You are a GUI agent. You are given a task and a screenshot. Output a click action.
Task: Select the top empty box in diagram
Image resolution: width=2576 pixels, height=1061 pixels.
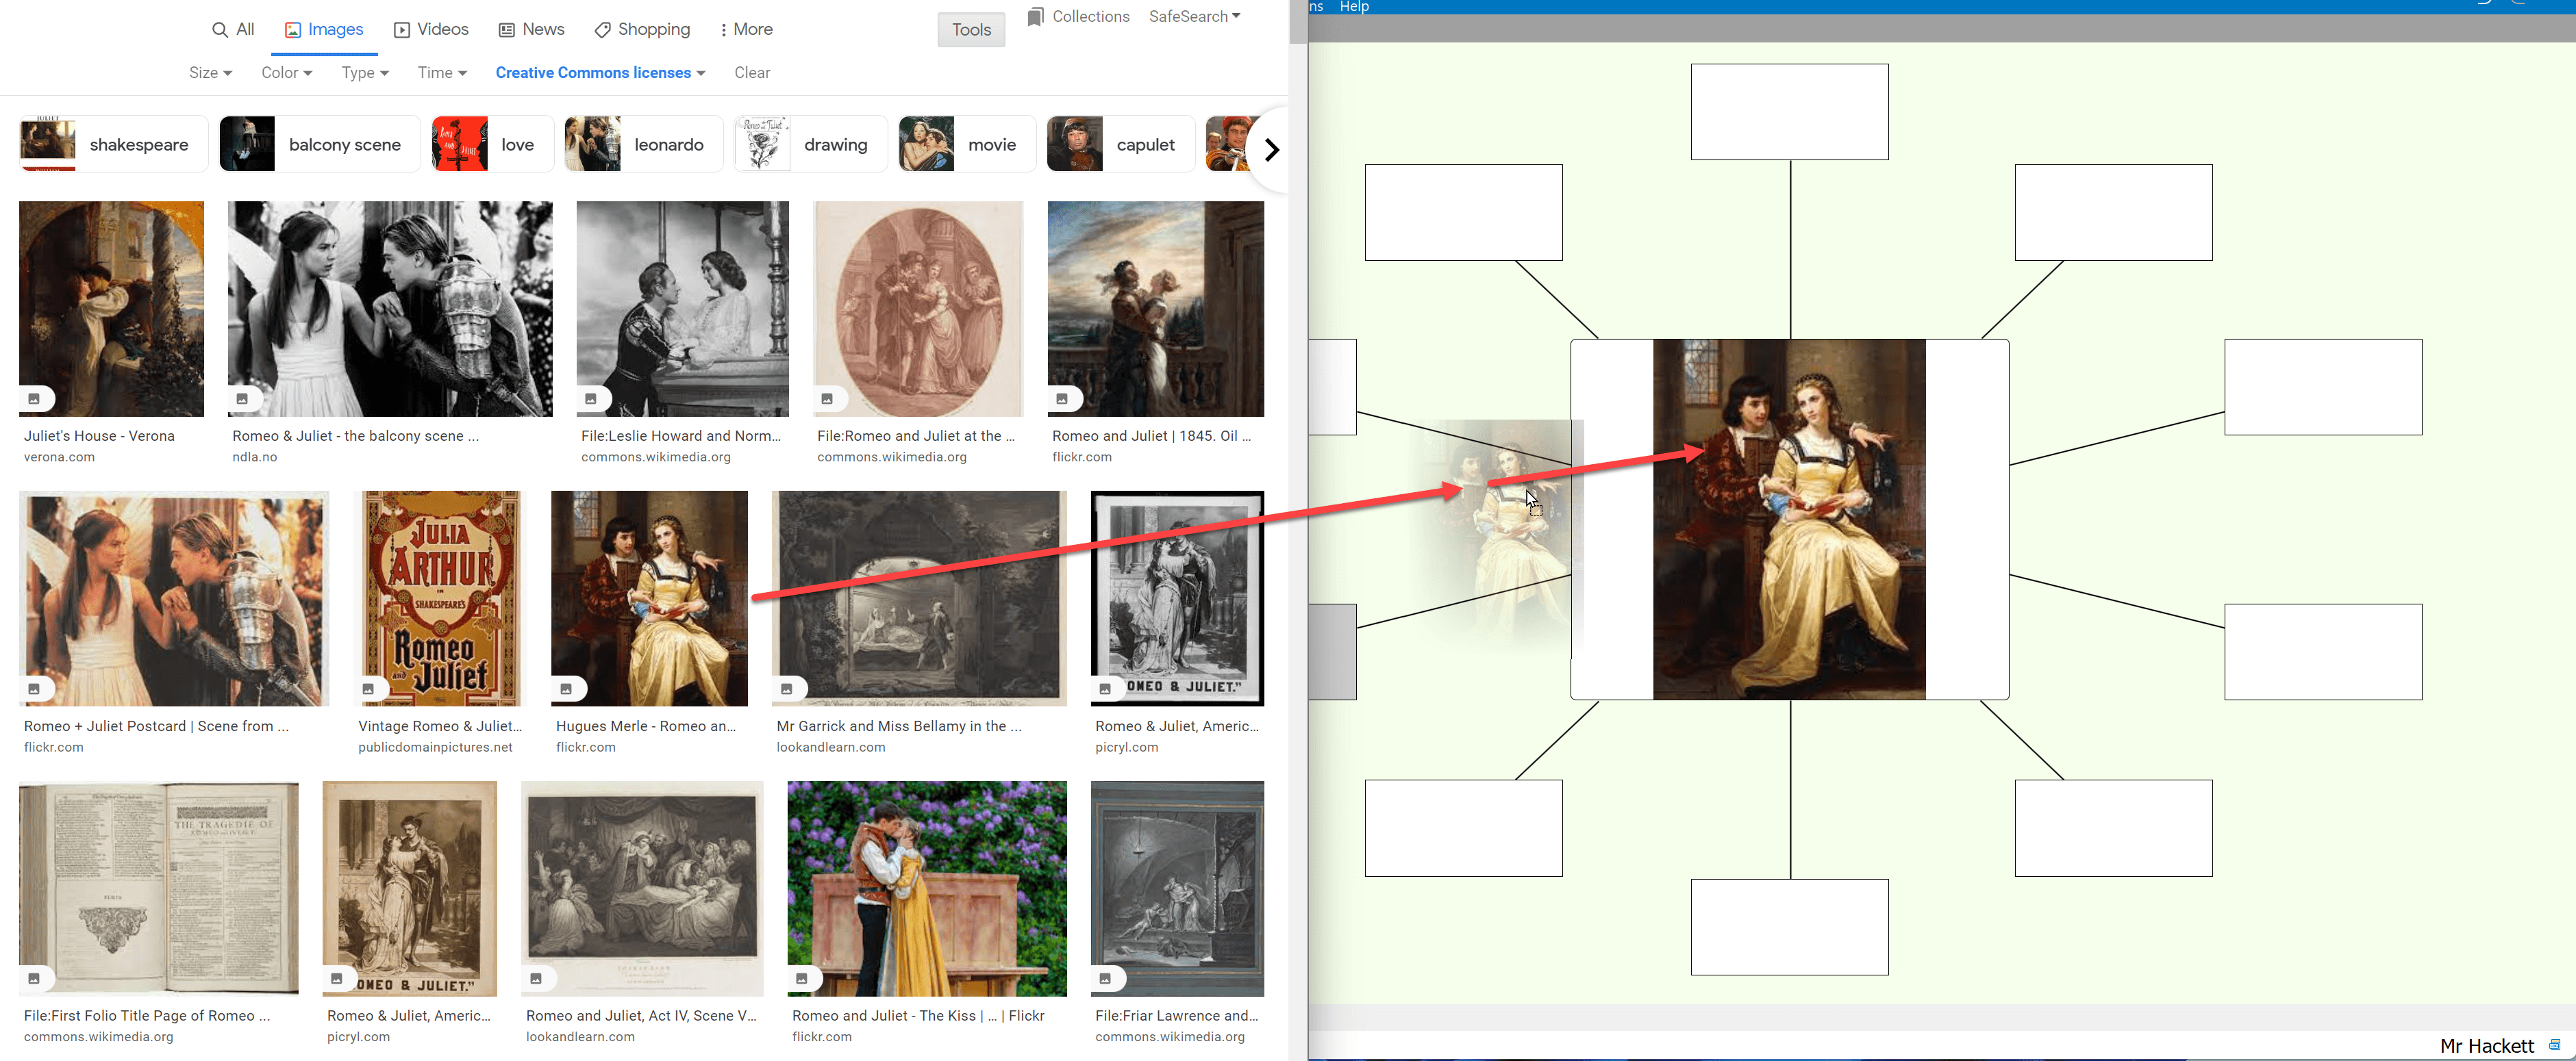(x=1789, y=112)
